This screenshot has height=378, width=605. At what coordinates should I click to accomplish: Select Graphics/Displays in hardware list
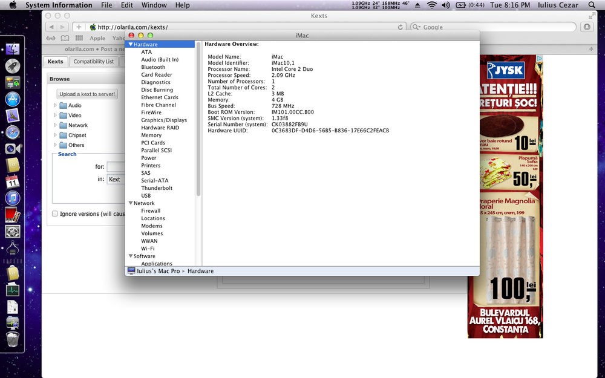point(164,120)
